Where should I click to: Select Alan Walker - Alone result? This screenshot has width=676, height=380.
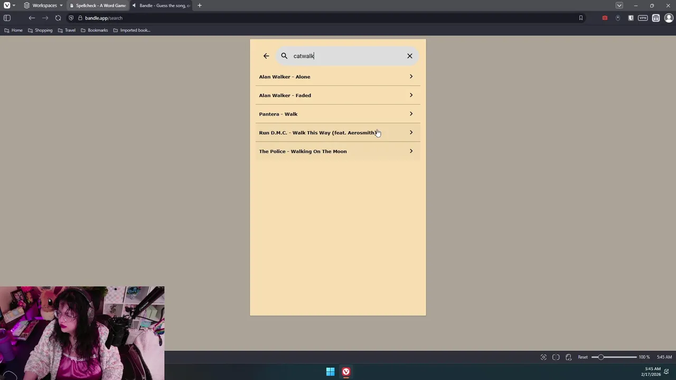(338, 77)
